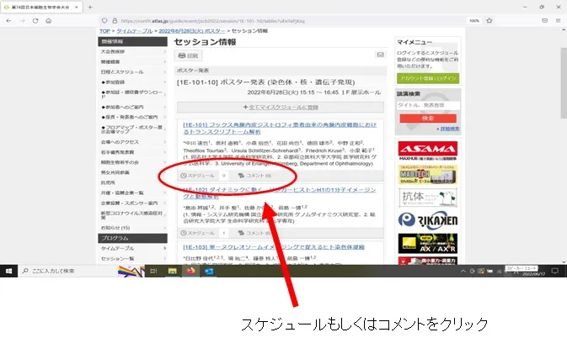Open the Windows Start menu
This screenshot has width=567, height=343.
[x=8, y=271]
